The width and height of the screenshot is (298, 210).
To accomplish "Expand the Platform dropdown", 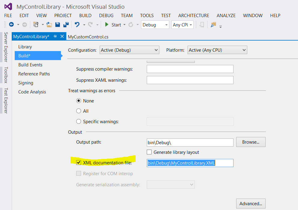I will pos(217,50).
